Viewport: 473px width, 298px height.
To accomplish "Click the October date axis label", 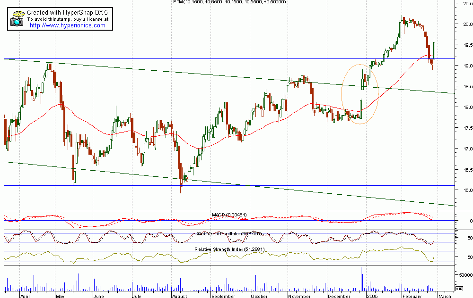I will click(x=259, y=296).
